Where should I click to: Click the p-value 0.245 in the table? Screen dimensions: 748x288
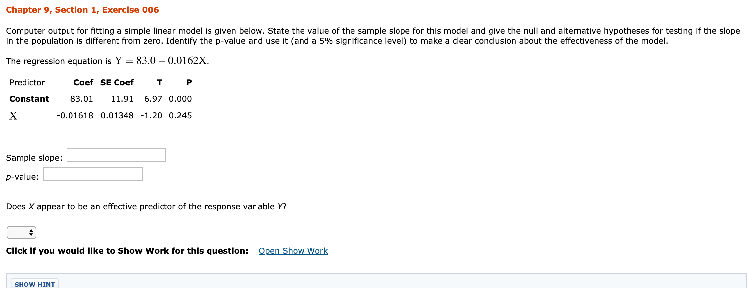tap(181, 115)
